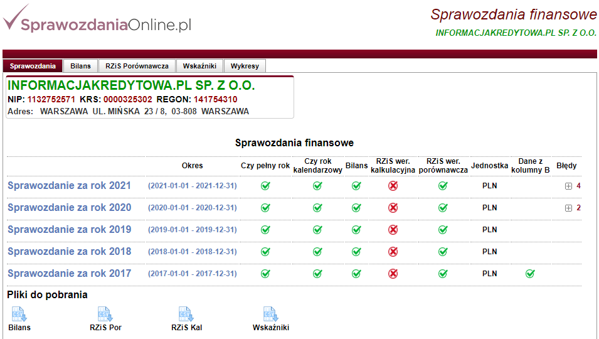Screen dimensions: 599x339
Task: Click green check Bilans for 2021
Action: (x=356, y=186)
